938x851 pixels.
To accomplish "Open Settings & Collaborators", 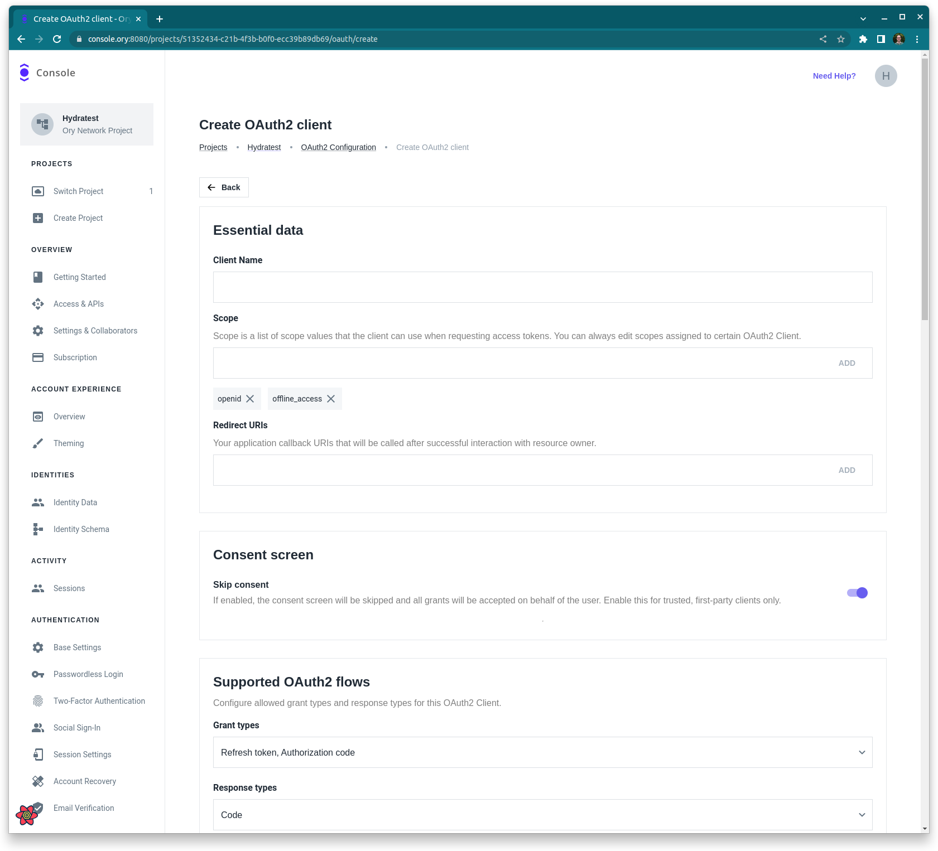I will (95, 331).
